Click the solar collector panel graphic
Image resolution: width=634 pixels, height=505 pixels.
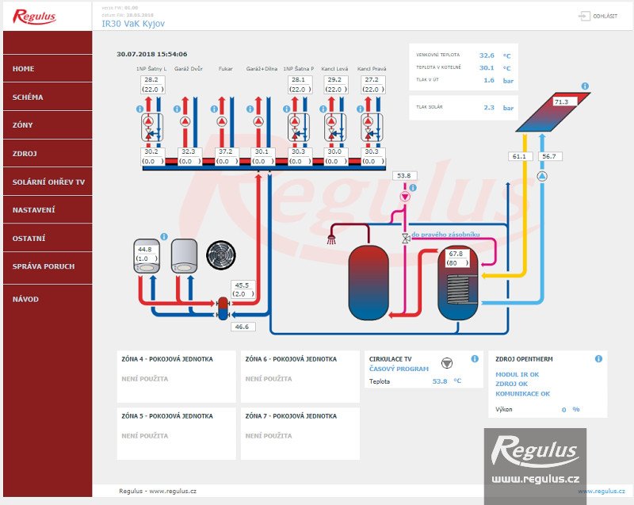click(553, 112)
